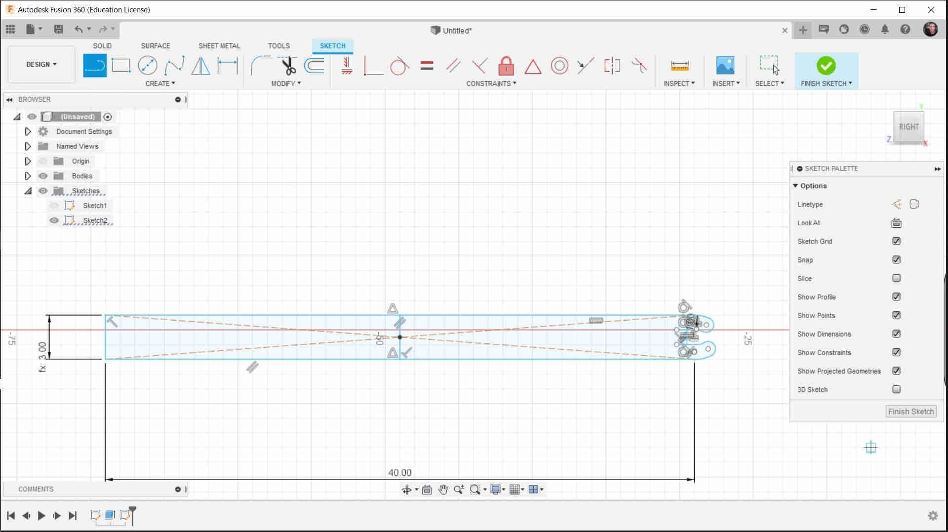Image resolution: width=948 pixels, height=532 pixels.
Task: Disable the Snap checkbox
Action: [896, 259]
